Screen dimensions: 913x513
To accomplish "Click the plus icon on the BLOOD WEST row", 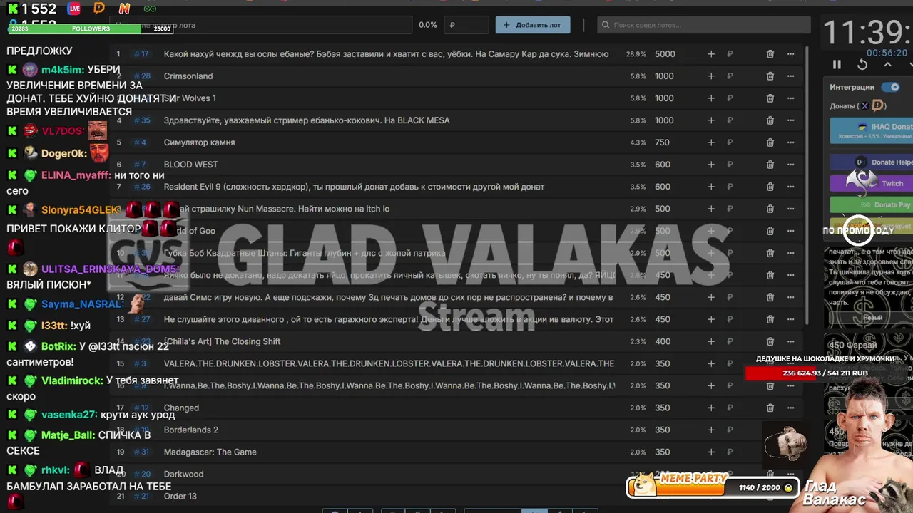I will coord(710,165).
